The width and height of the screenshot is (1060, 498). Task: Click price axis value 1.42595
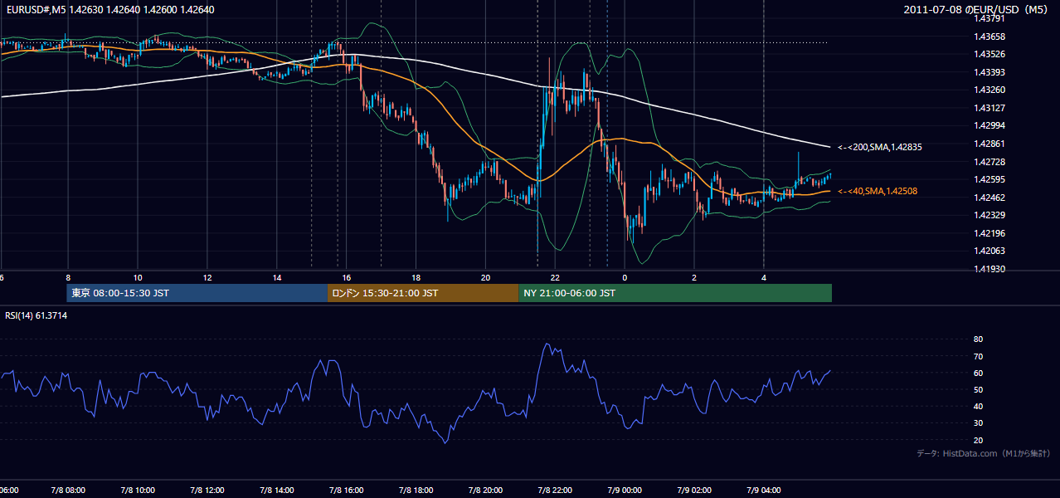989,179
